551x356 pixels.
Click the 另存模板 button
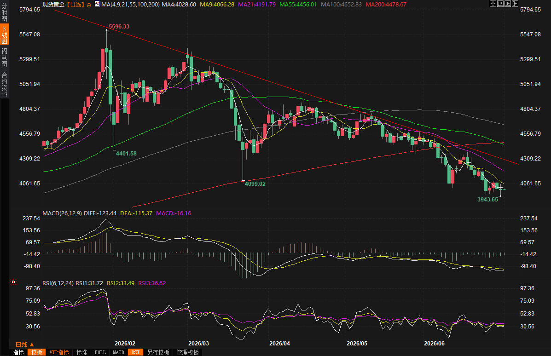[x=158, y=352]
